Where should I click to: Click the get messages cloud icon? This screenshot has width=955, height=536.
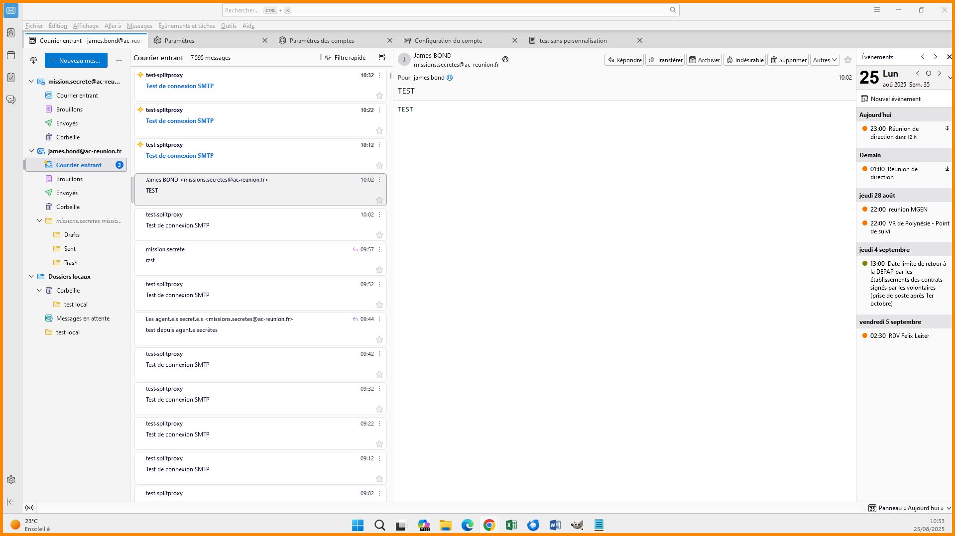click(x=33, y=60)
